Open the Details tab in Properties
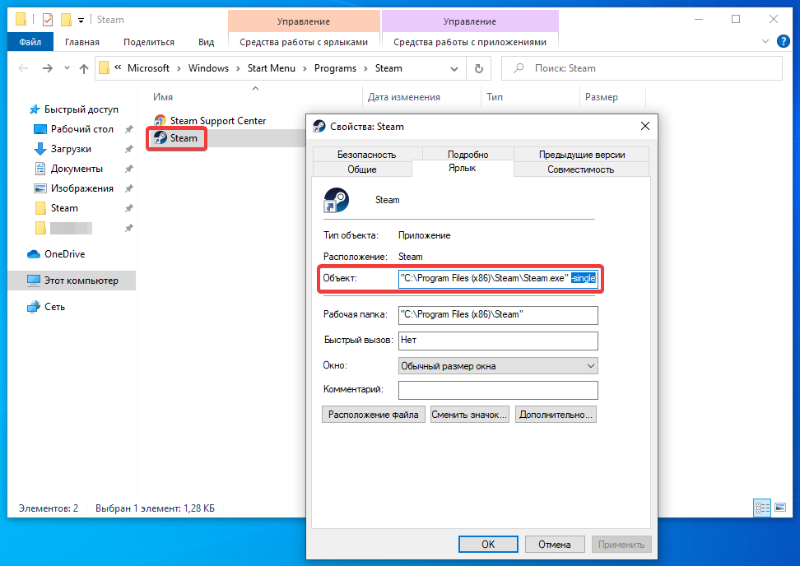 click(467, 155)
